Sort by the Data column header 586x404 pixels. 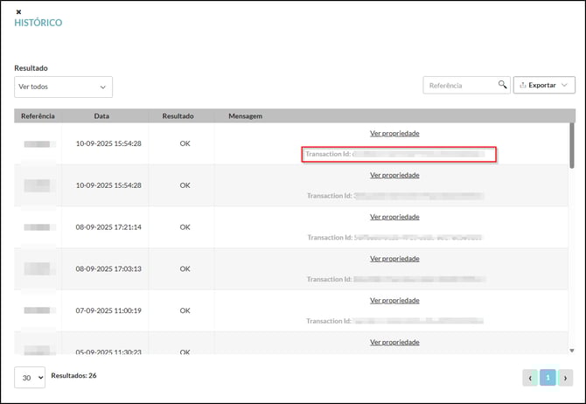click(x=101, y=115)
